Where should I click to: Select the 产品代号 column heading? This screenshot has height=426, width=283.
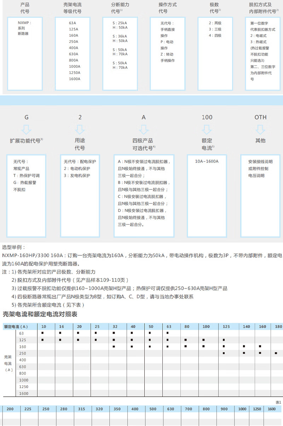click(25, 8)
